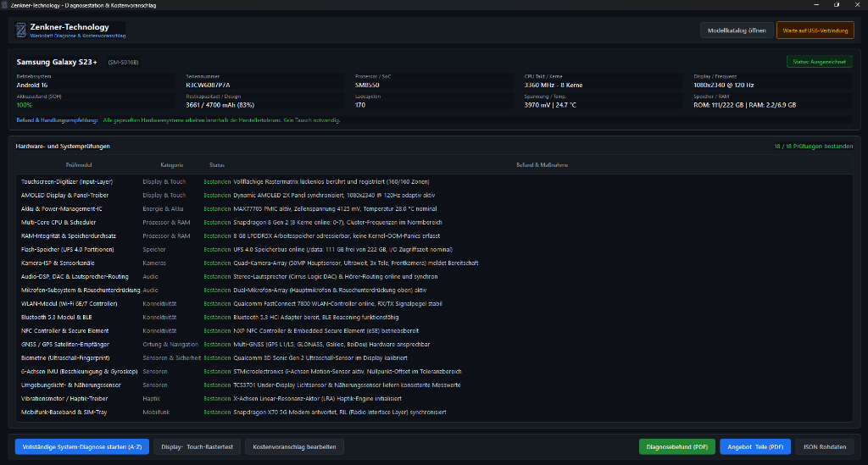This screenshot has height=465, width=868.
Task: Select the Touchscreen-Digitizer (Input-Layer) row
Action: (x=434, y=181)
